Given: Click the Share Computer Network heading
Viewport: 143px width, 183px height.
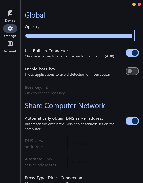Looking at the screenshot, I should click(x=65, y=106).
